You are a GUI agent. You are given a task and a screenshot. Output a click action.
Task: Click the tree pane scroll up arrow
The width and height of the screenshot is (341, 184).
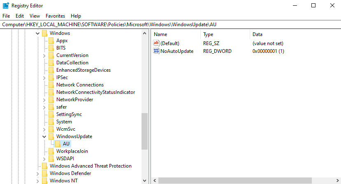tap(145, 33)
